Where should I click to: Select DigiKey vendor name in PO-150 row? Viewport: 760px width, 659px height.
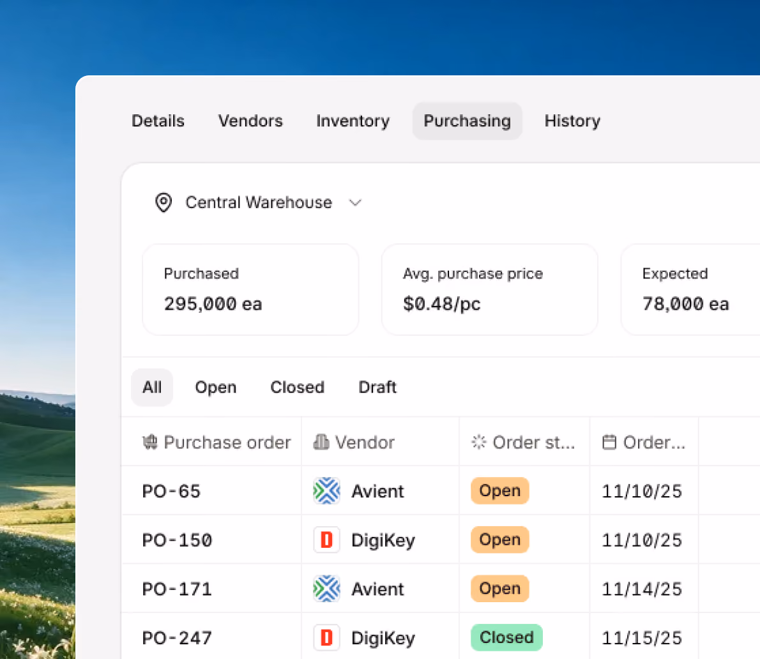click(x=383, y=541)
